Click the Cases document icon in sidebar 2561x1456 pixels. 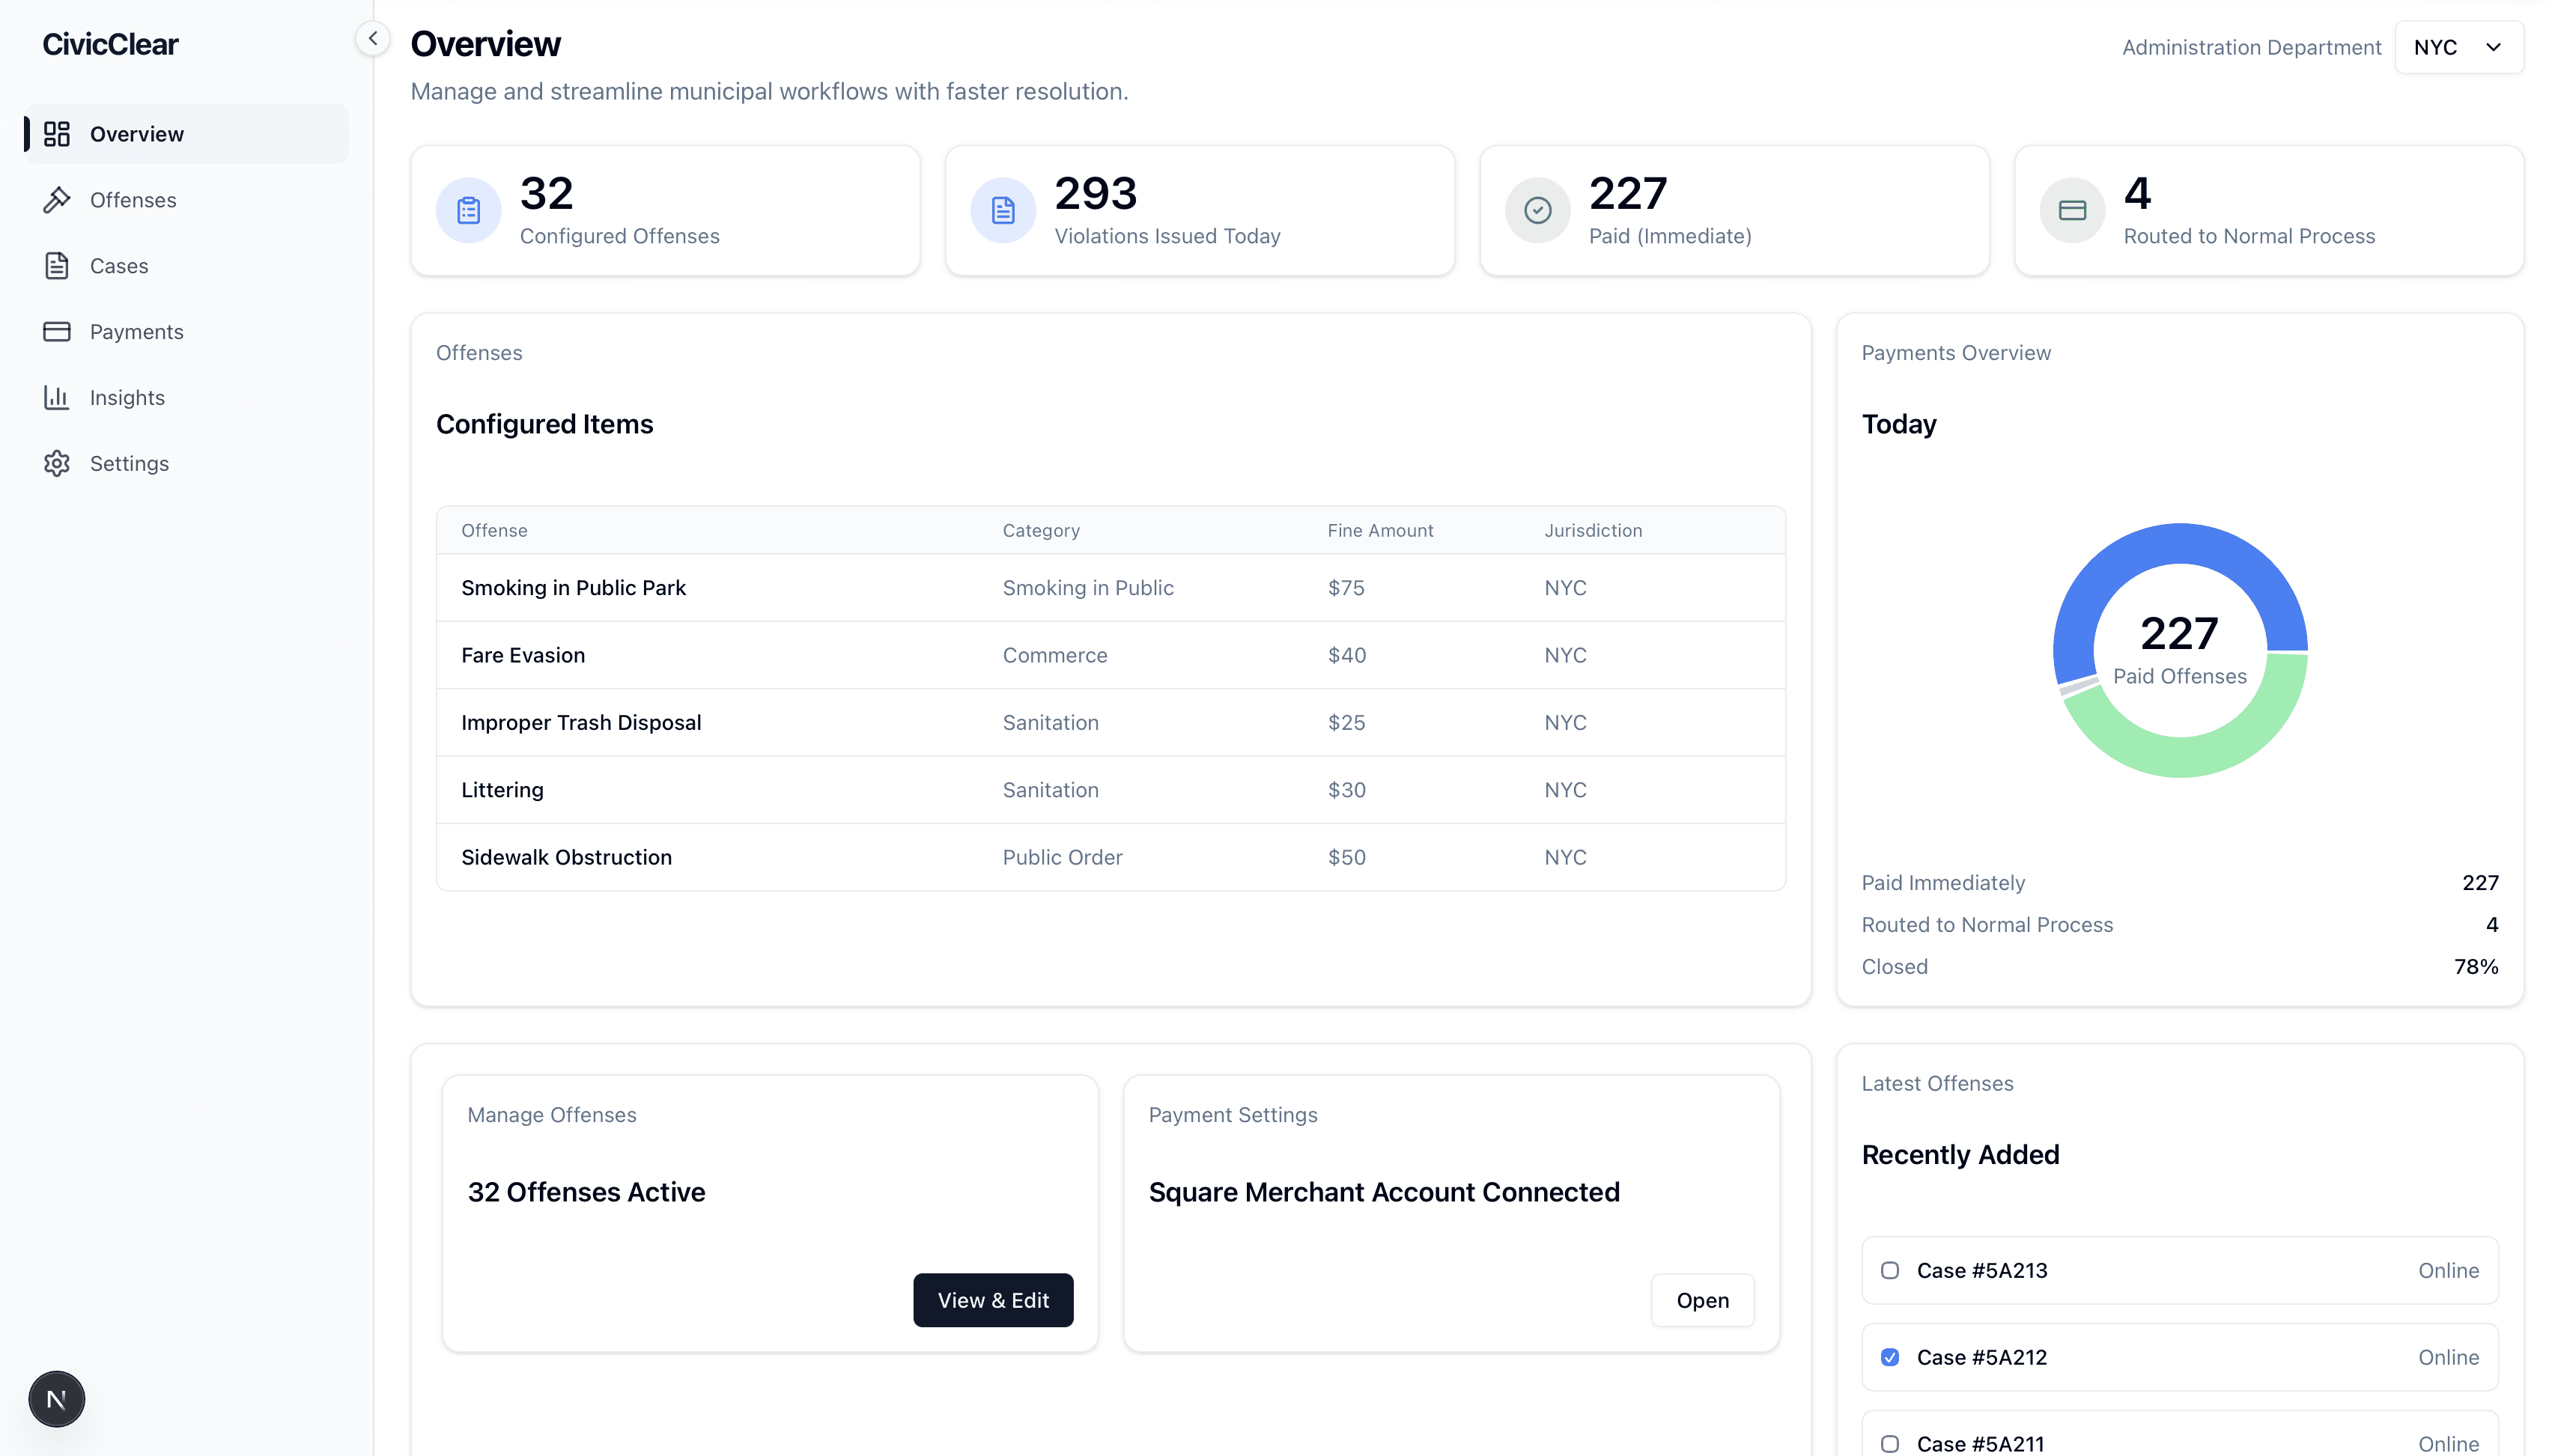(57, 265)
